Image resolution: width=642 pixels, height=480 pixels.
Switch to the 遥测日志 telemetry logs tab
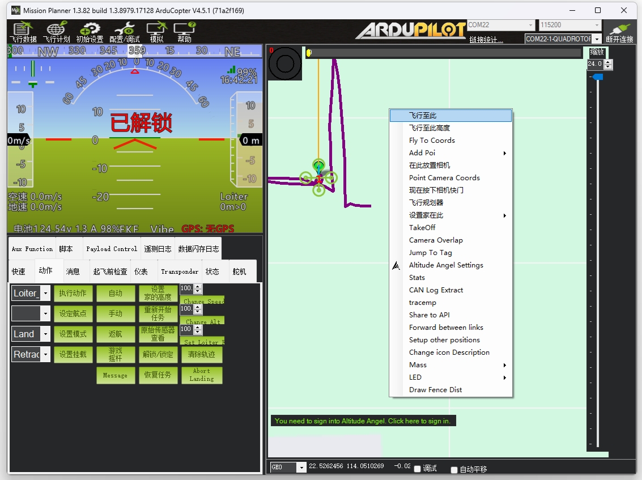tap(158, 249)
